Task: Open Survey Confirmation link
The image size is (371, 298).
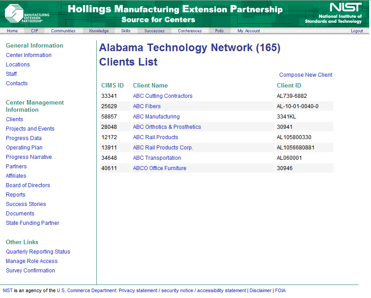Action: pos(30,271)
